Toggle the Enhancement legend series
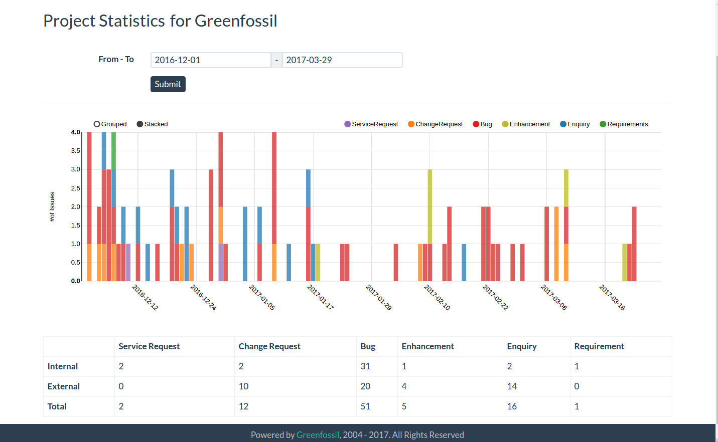The height and width of the screenshot is (442, 718). pyautogui.click(x=526, y=124)
